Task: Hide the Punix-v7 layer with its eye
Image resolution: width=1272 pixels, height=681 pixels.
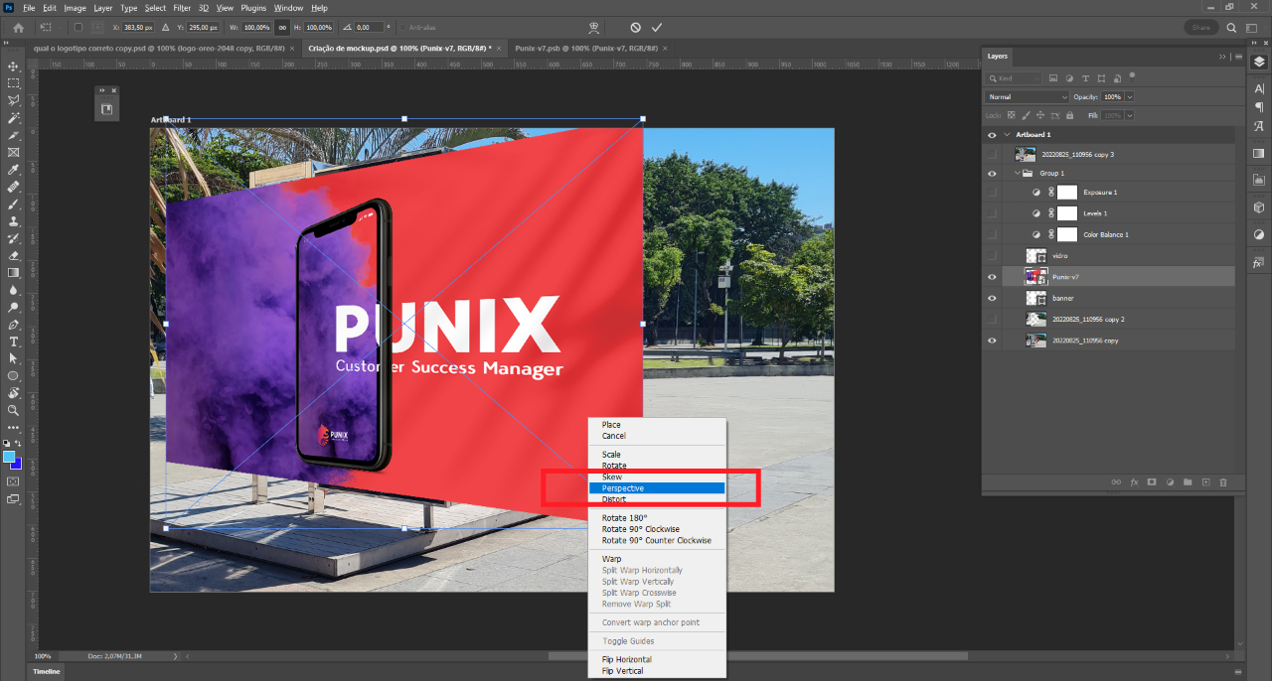Action: click(992, 277)
